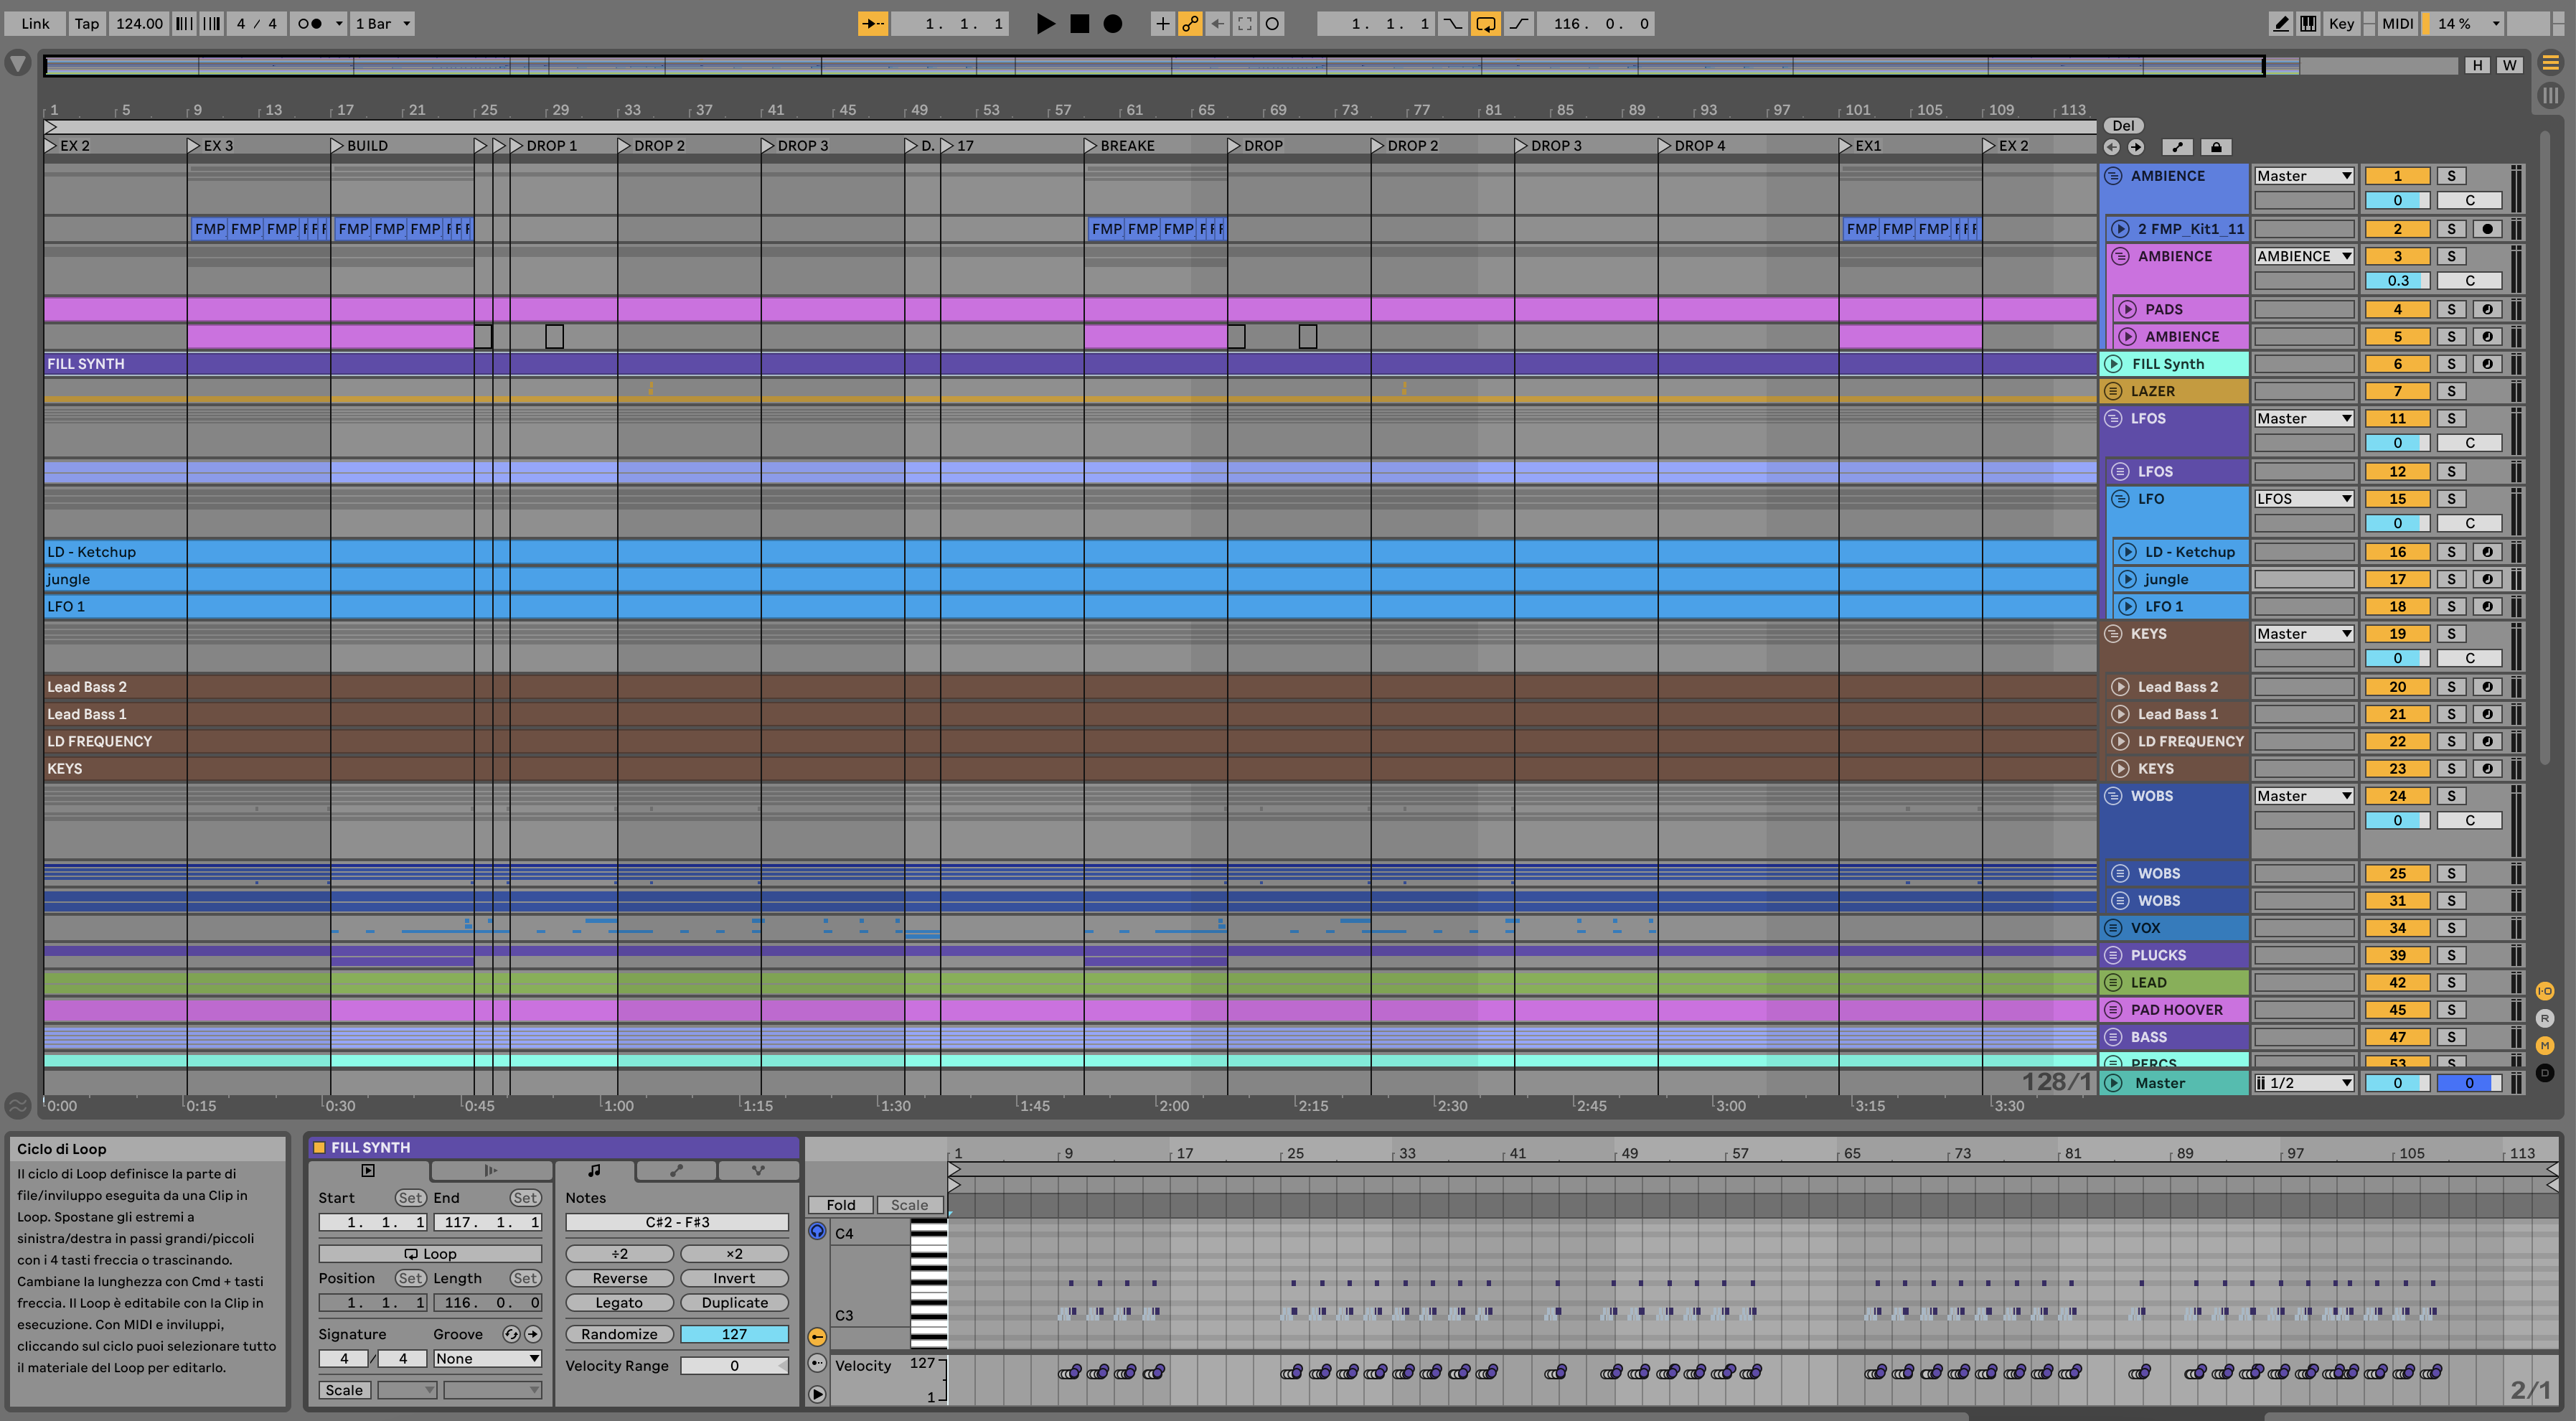Screen dimensions: 2576x1421
Task: Toggle the Lock Envelopes padlock icon
Action: click(2216, 147)
